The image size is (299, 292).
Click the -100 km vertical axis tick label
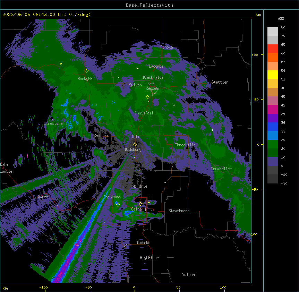[254, 234]
